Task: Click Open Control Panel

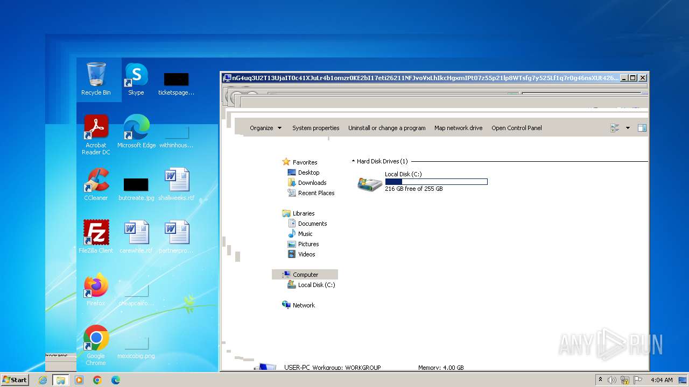Action: [516, 128]
